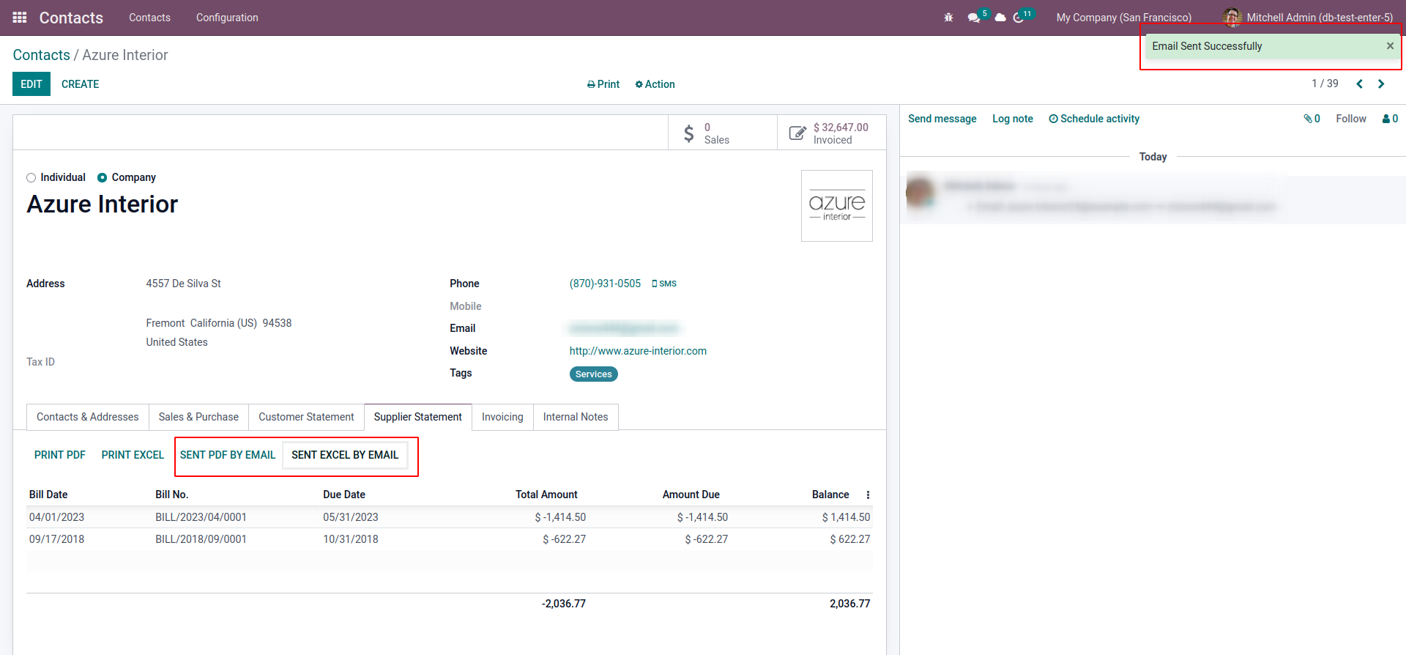Click the Follow button
Image resolution: width=1406 pixels, height=655 pixels.
(x=1351, y=119)
